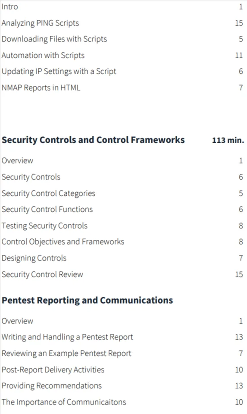Select Security Control Categories lesson
Image resolution: width=247 pixels, height=414 pixels.
pyautogui.click(x=49, y=193)
